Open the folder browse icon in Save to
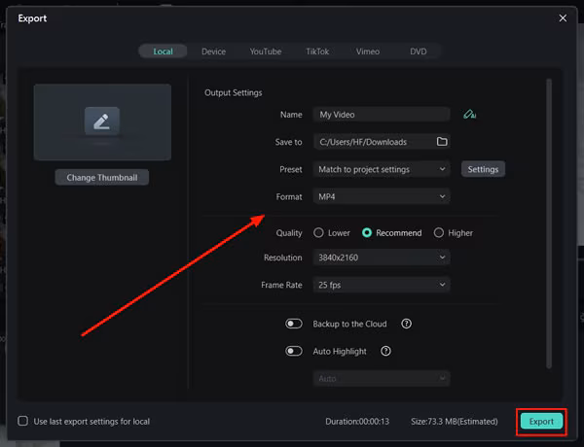 click(x=442, y=142)
